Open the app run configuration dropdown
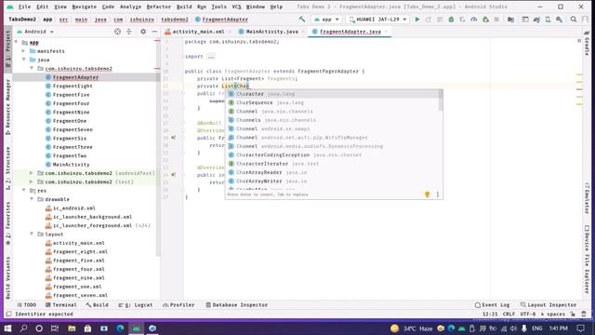This screenshot has height=335, width=595. coord(326,19)
